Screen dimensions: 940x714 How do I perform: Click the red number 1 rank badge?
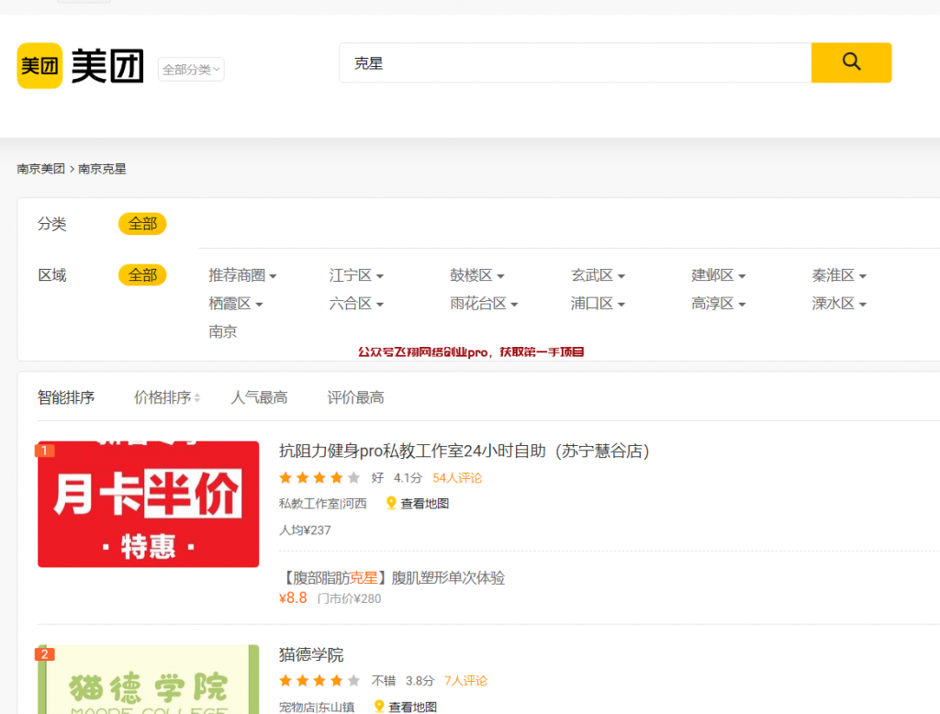coord(45,450)
